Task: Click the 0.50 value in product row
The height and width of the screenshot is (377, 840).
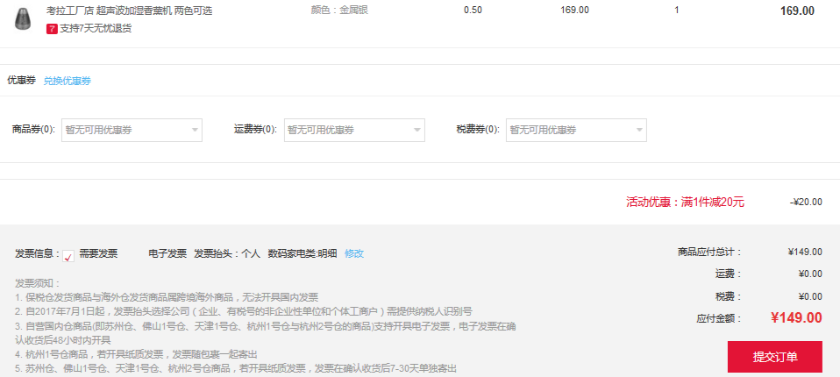Action: click(473, 11)
